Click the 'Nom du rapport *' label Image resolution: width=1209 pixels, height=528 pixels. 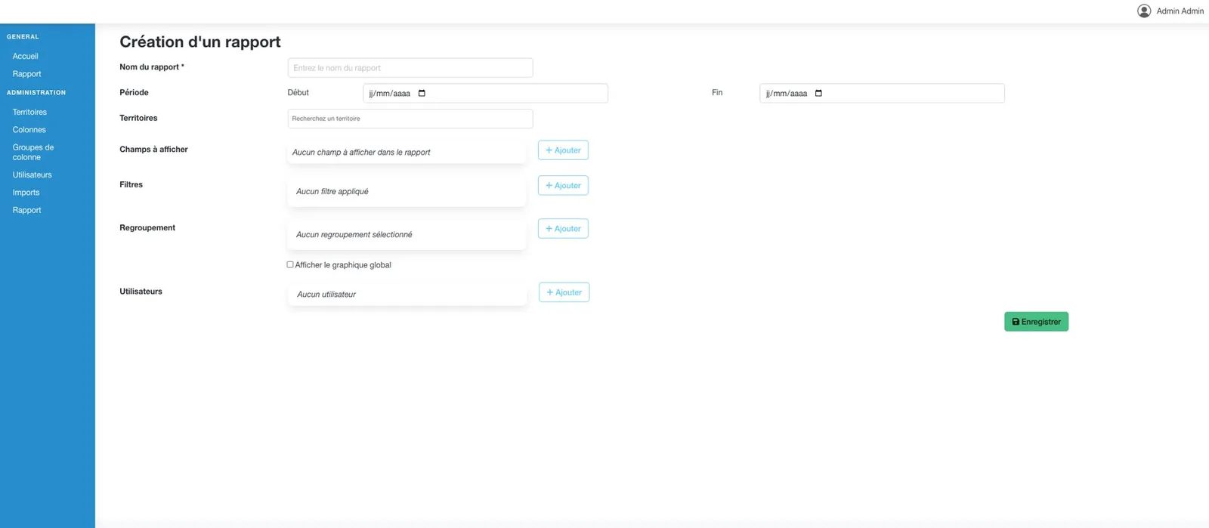click(152, 67)
